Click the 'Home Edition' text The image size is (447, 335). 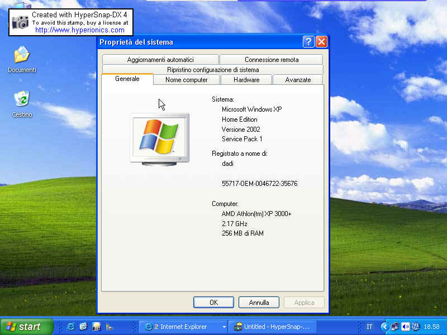[x=240, y=119]
